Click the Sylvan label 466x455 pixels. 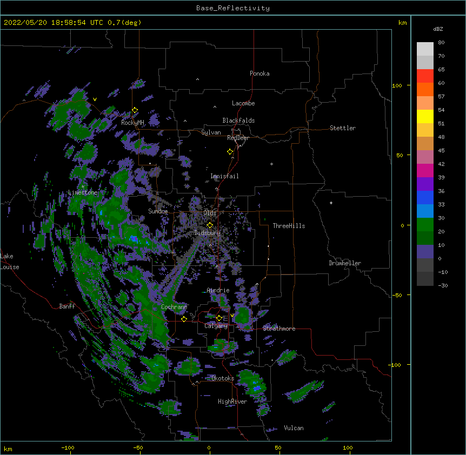click(x=211, y=132)
